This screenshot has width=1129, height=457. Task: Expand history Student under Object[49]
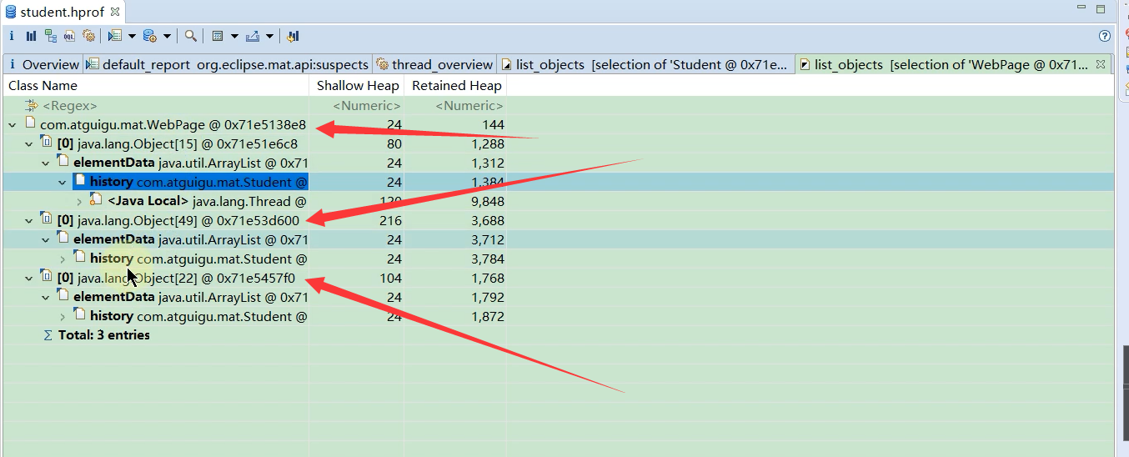[63, 259]
